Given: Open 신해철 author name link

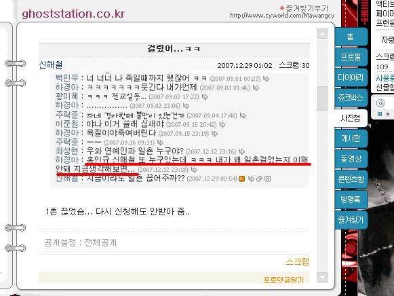Looking at the screenshot, I should [51, 64].
